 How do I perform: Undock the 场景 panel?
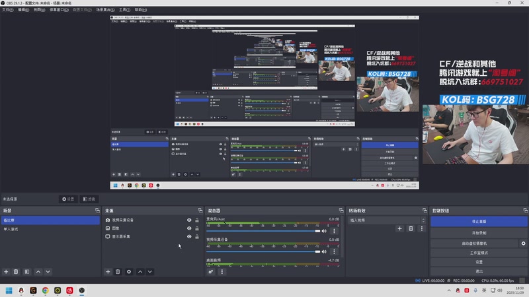(x=97, y=211)
